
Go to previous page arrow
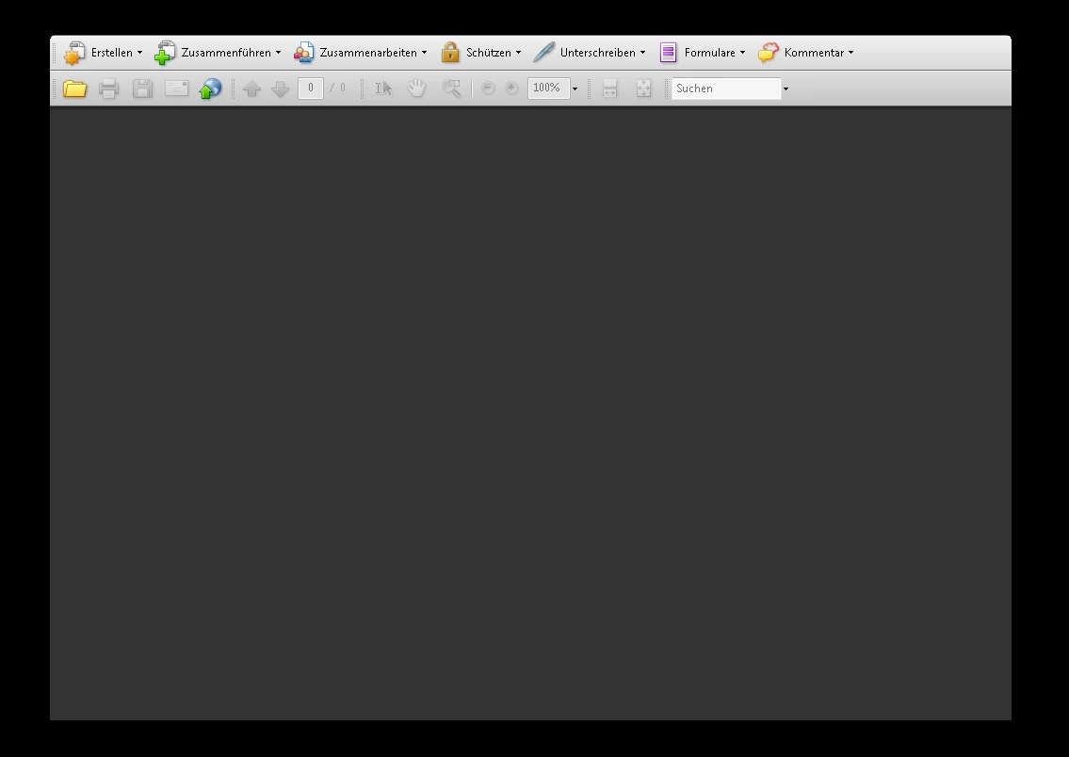[251, 89]
